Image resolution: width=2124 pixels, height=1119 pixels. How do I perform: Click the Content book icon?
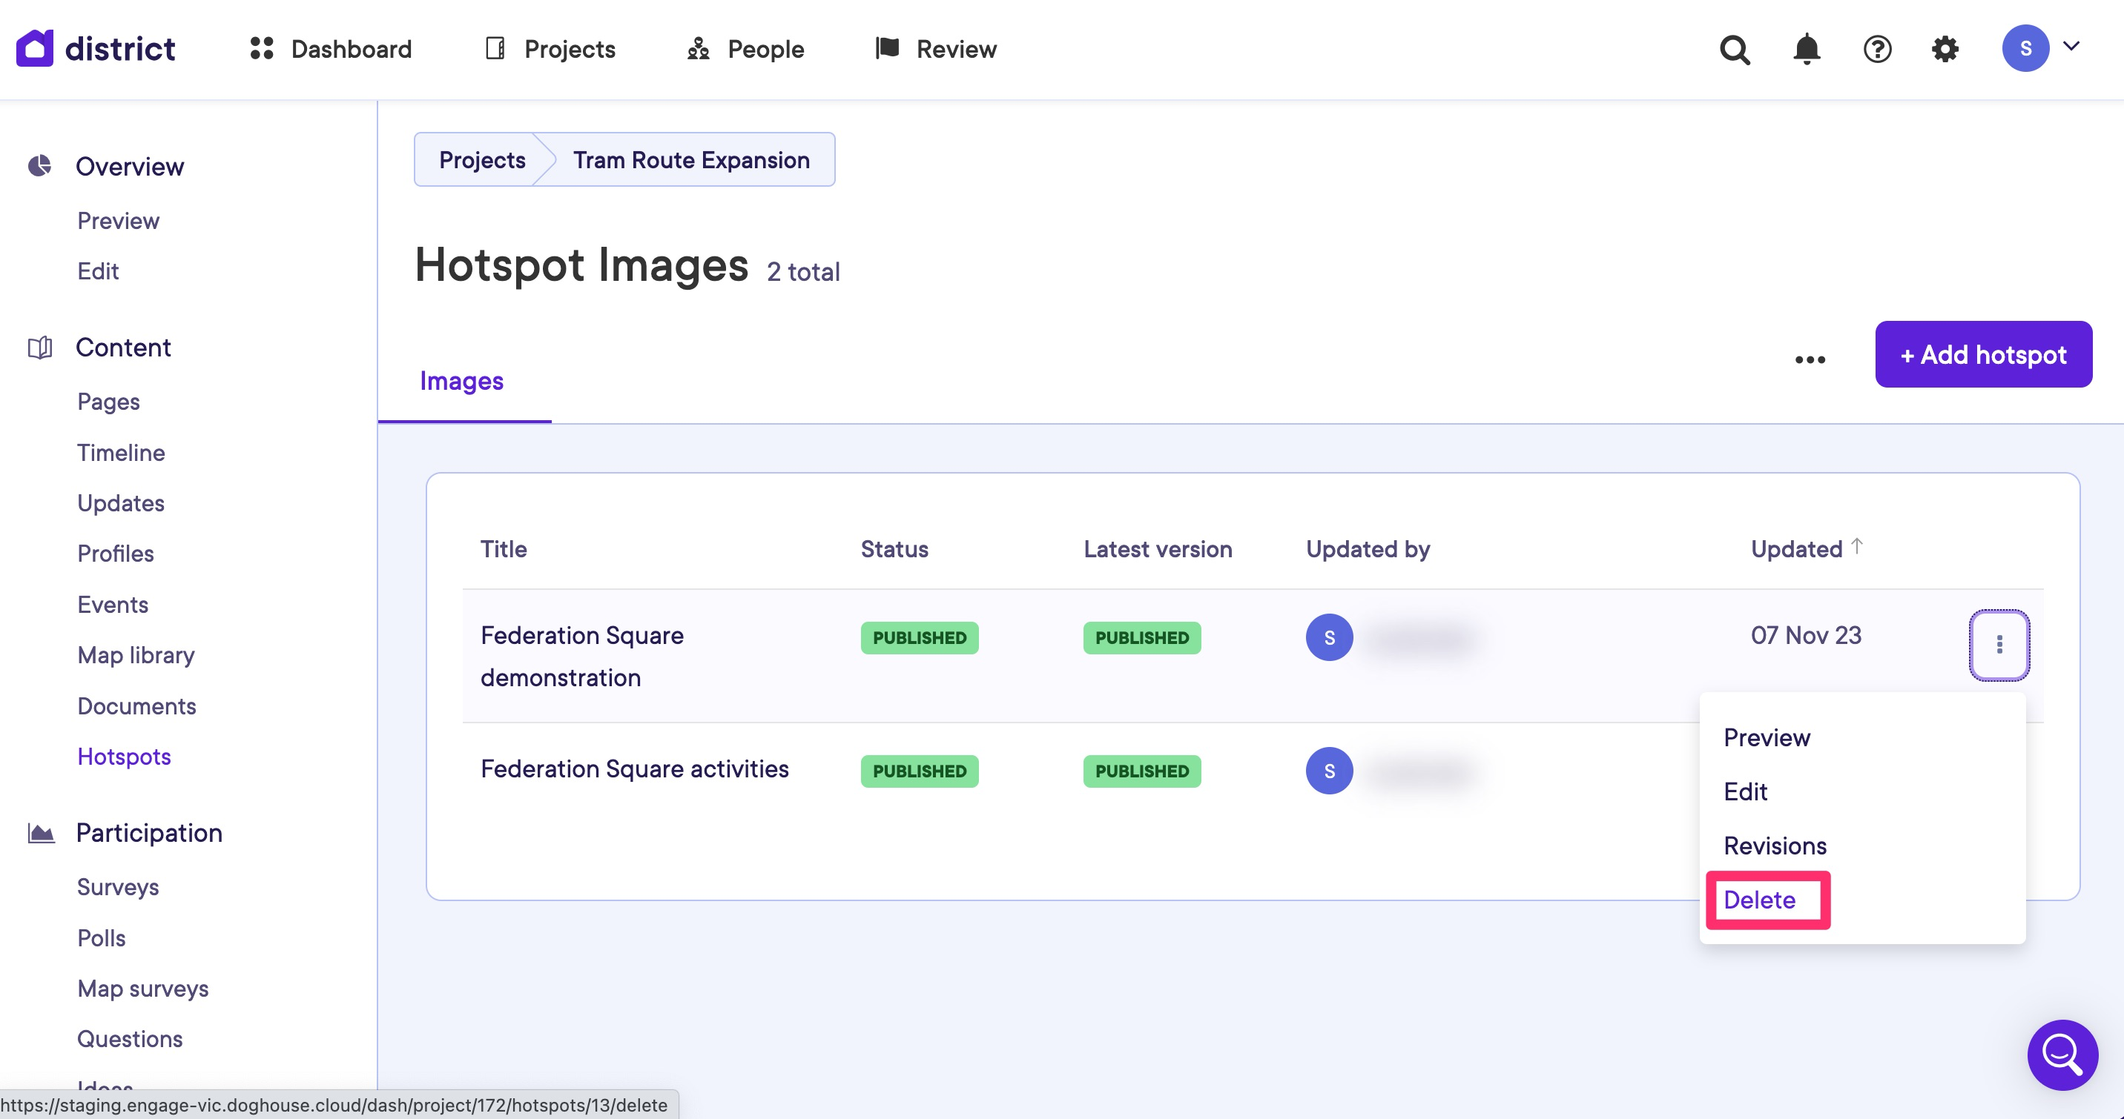tap(39, 348)
